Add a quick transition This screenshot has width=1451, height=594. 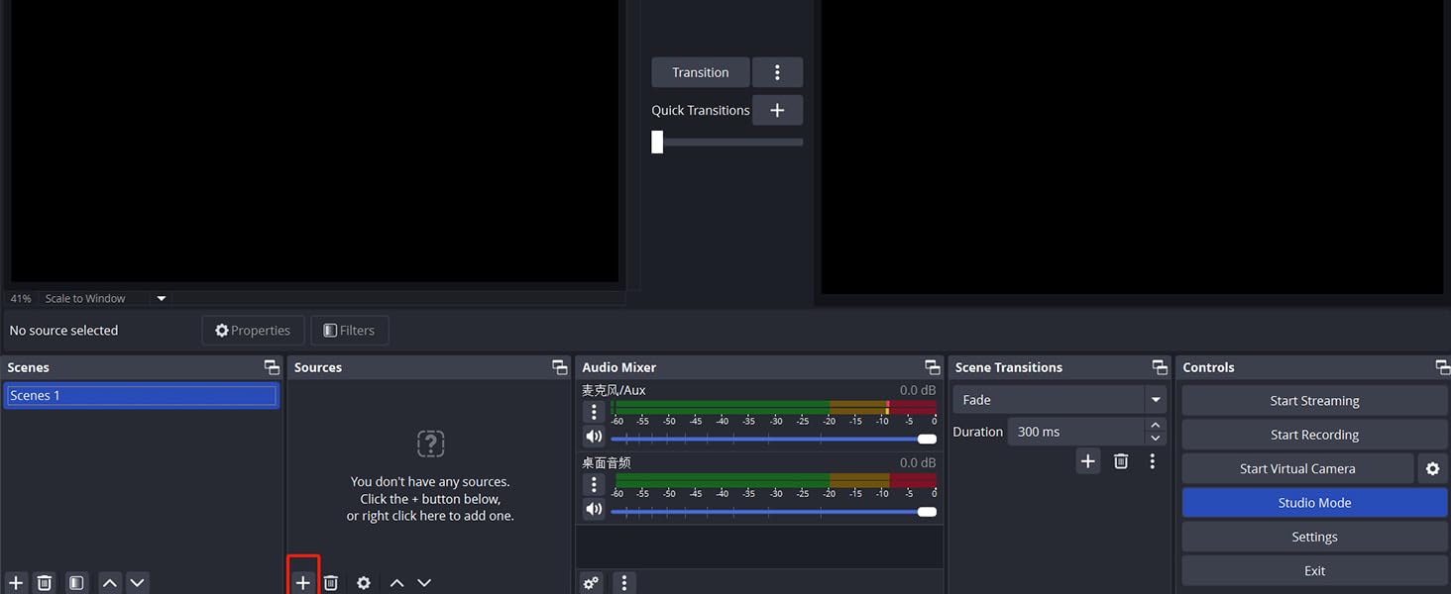tap(777, 110)
